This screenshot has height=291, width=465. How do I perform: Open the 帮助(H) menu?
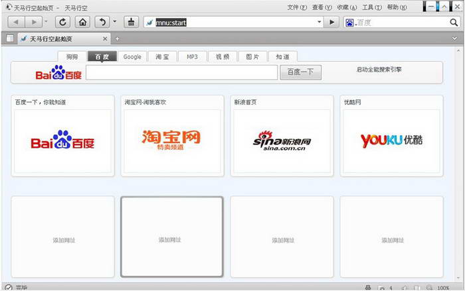pyautogui.click(x=397, y=7)
